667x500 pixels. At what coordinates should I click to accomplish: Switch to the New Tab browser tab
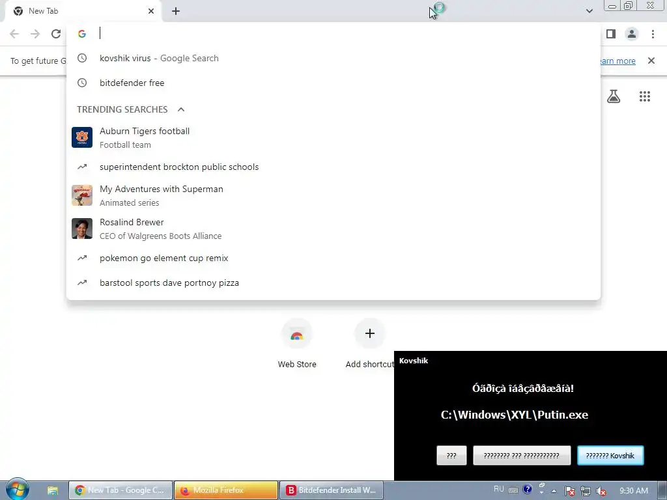pos(83,11)
